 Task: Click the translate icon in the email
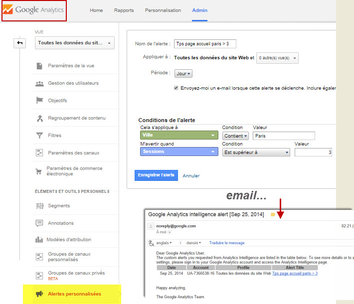(x=151, y=243)
